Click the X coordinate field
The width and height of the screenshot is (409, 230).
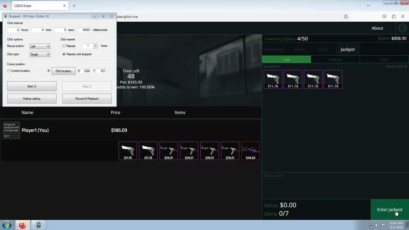[x=86, y=71]
